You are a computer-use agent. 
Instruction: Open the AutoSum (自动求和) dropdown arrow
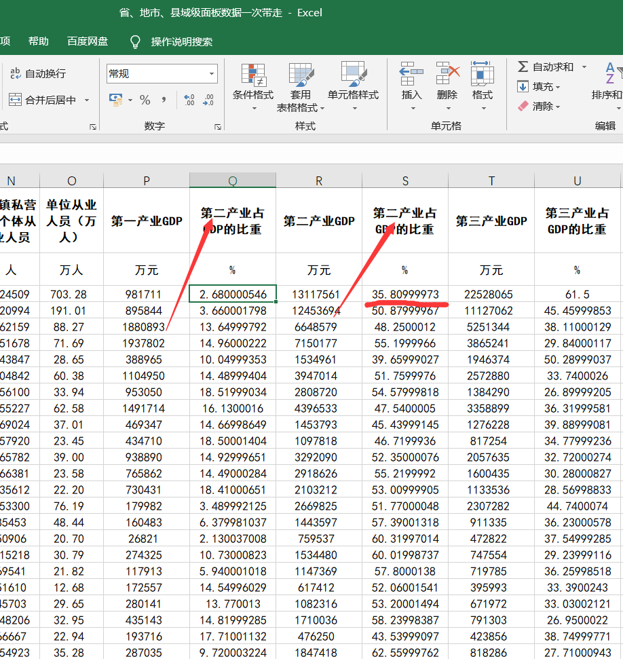click(x=584, y=67)
